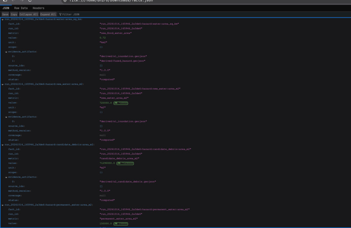Select the "derived/s2_candidate_debris.geojson" artifact value

pos(128,182)
